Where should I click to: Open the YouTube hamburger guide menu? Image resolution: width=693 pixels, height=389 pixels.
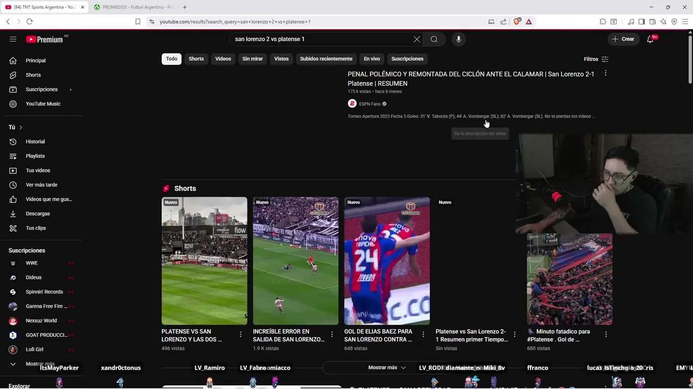tap(13, 39)
